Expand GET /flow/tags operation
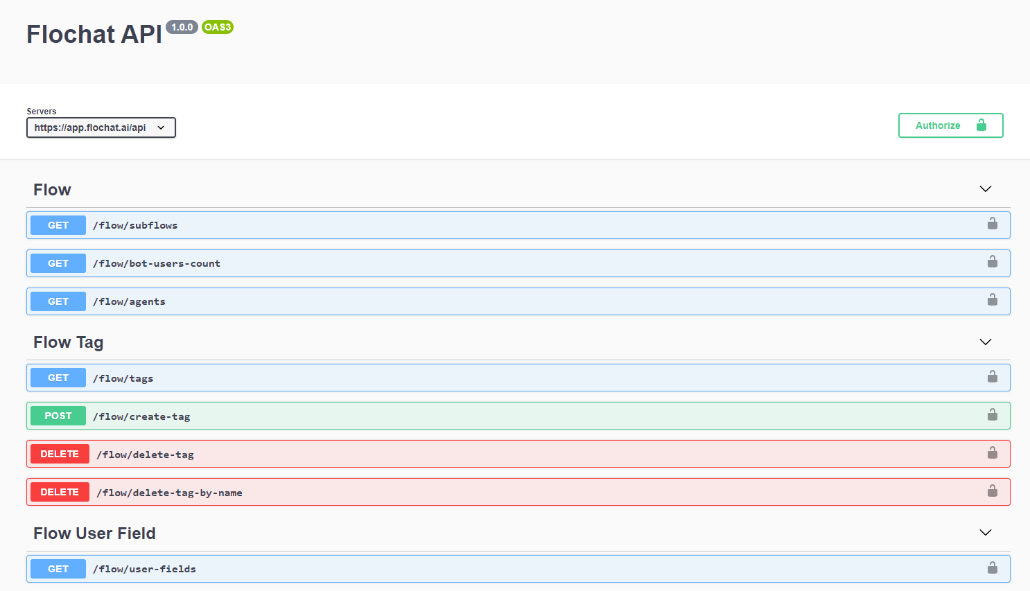Screen dimensions: 1030x591 tap(518, 378)
